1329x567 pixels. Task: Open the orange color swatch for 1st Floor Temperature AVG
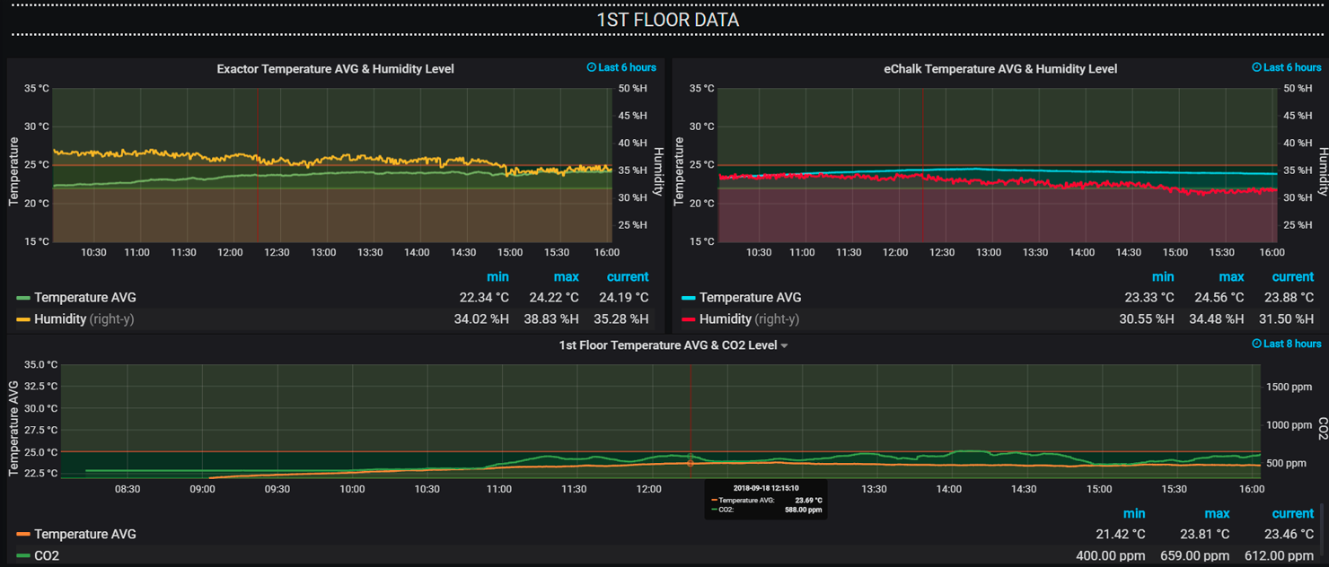(x=23, y=535)
